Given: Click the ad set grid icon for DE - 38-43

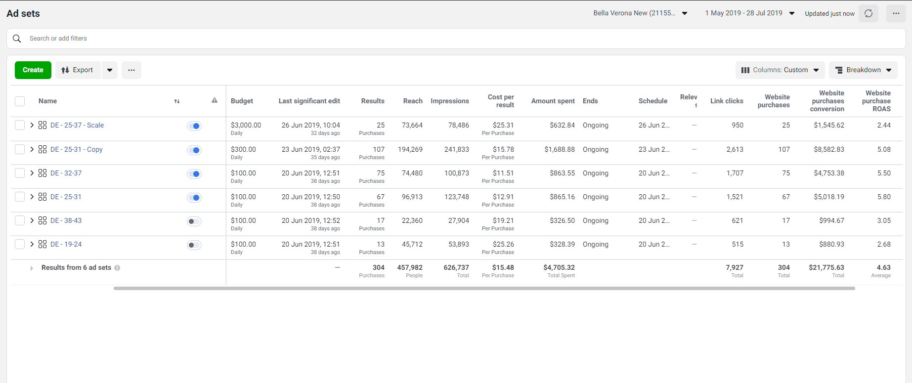Looking at the screenshot, I should pyautogui.click(x=43, y=220).
